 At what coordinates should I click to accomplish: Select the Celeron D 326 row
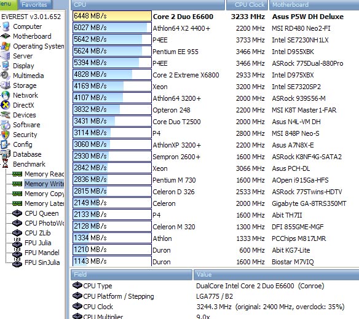215,191
